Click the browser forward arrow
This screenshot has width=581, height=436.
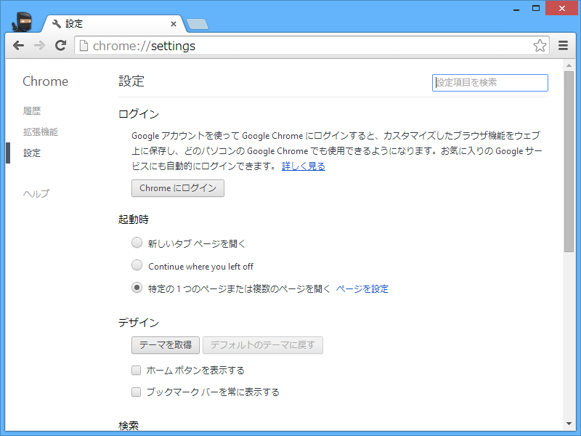pyautogui.click(x=39, y=46)
